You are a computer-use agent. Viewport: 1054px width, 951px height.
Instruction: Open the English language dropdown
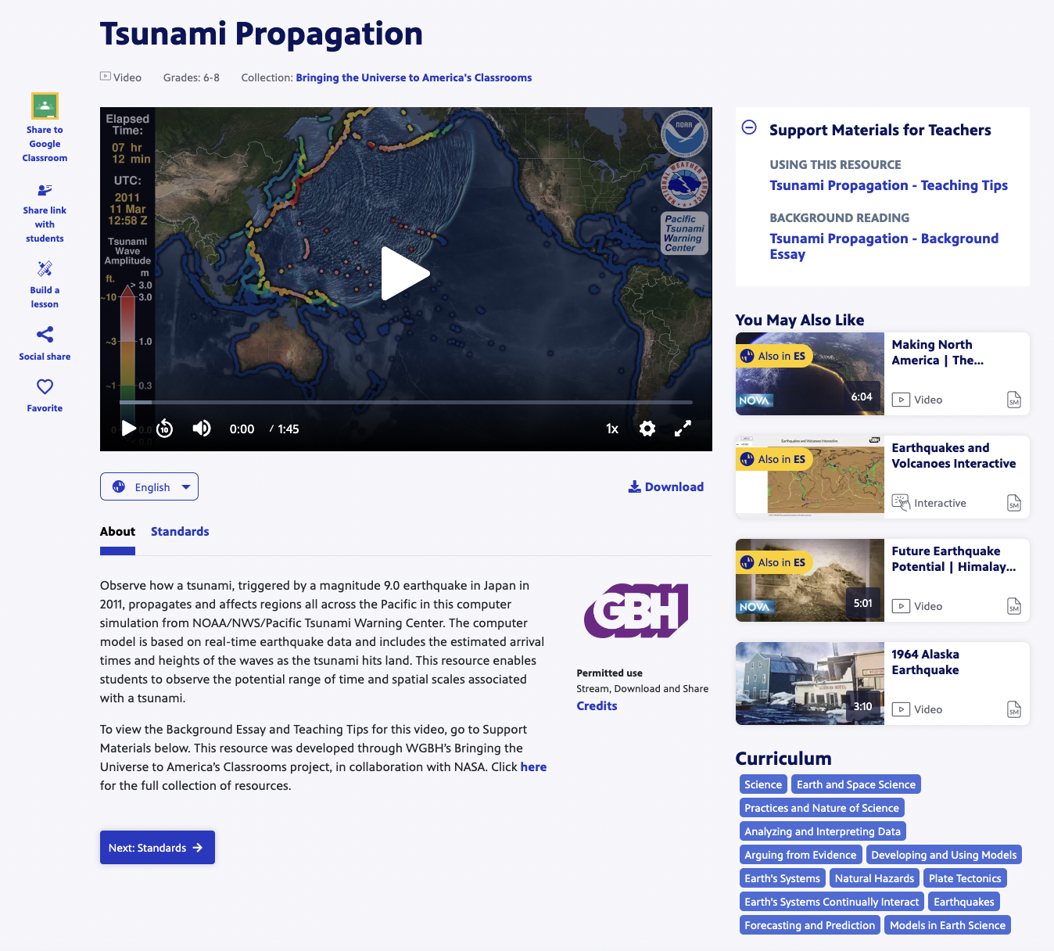pyautogui.click(x=149, y=486)
